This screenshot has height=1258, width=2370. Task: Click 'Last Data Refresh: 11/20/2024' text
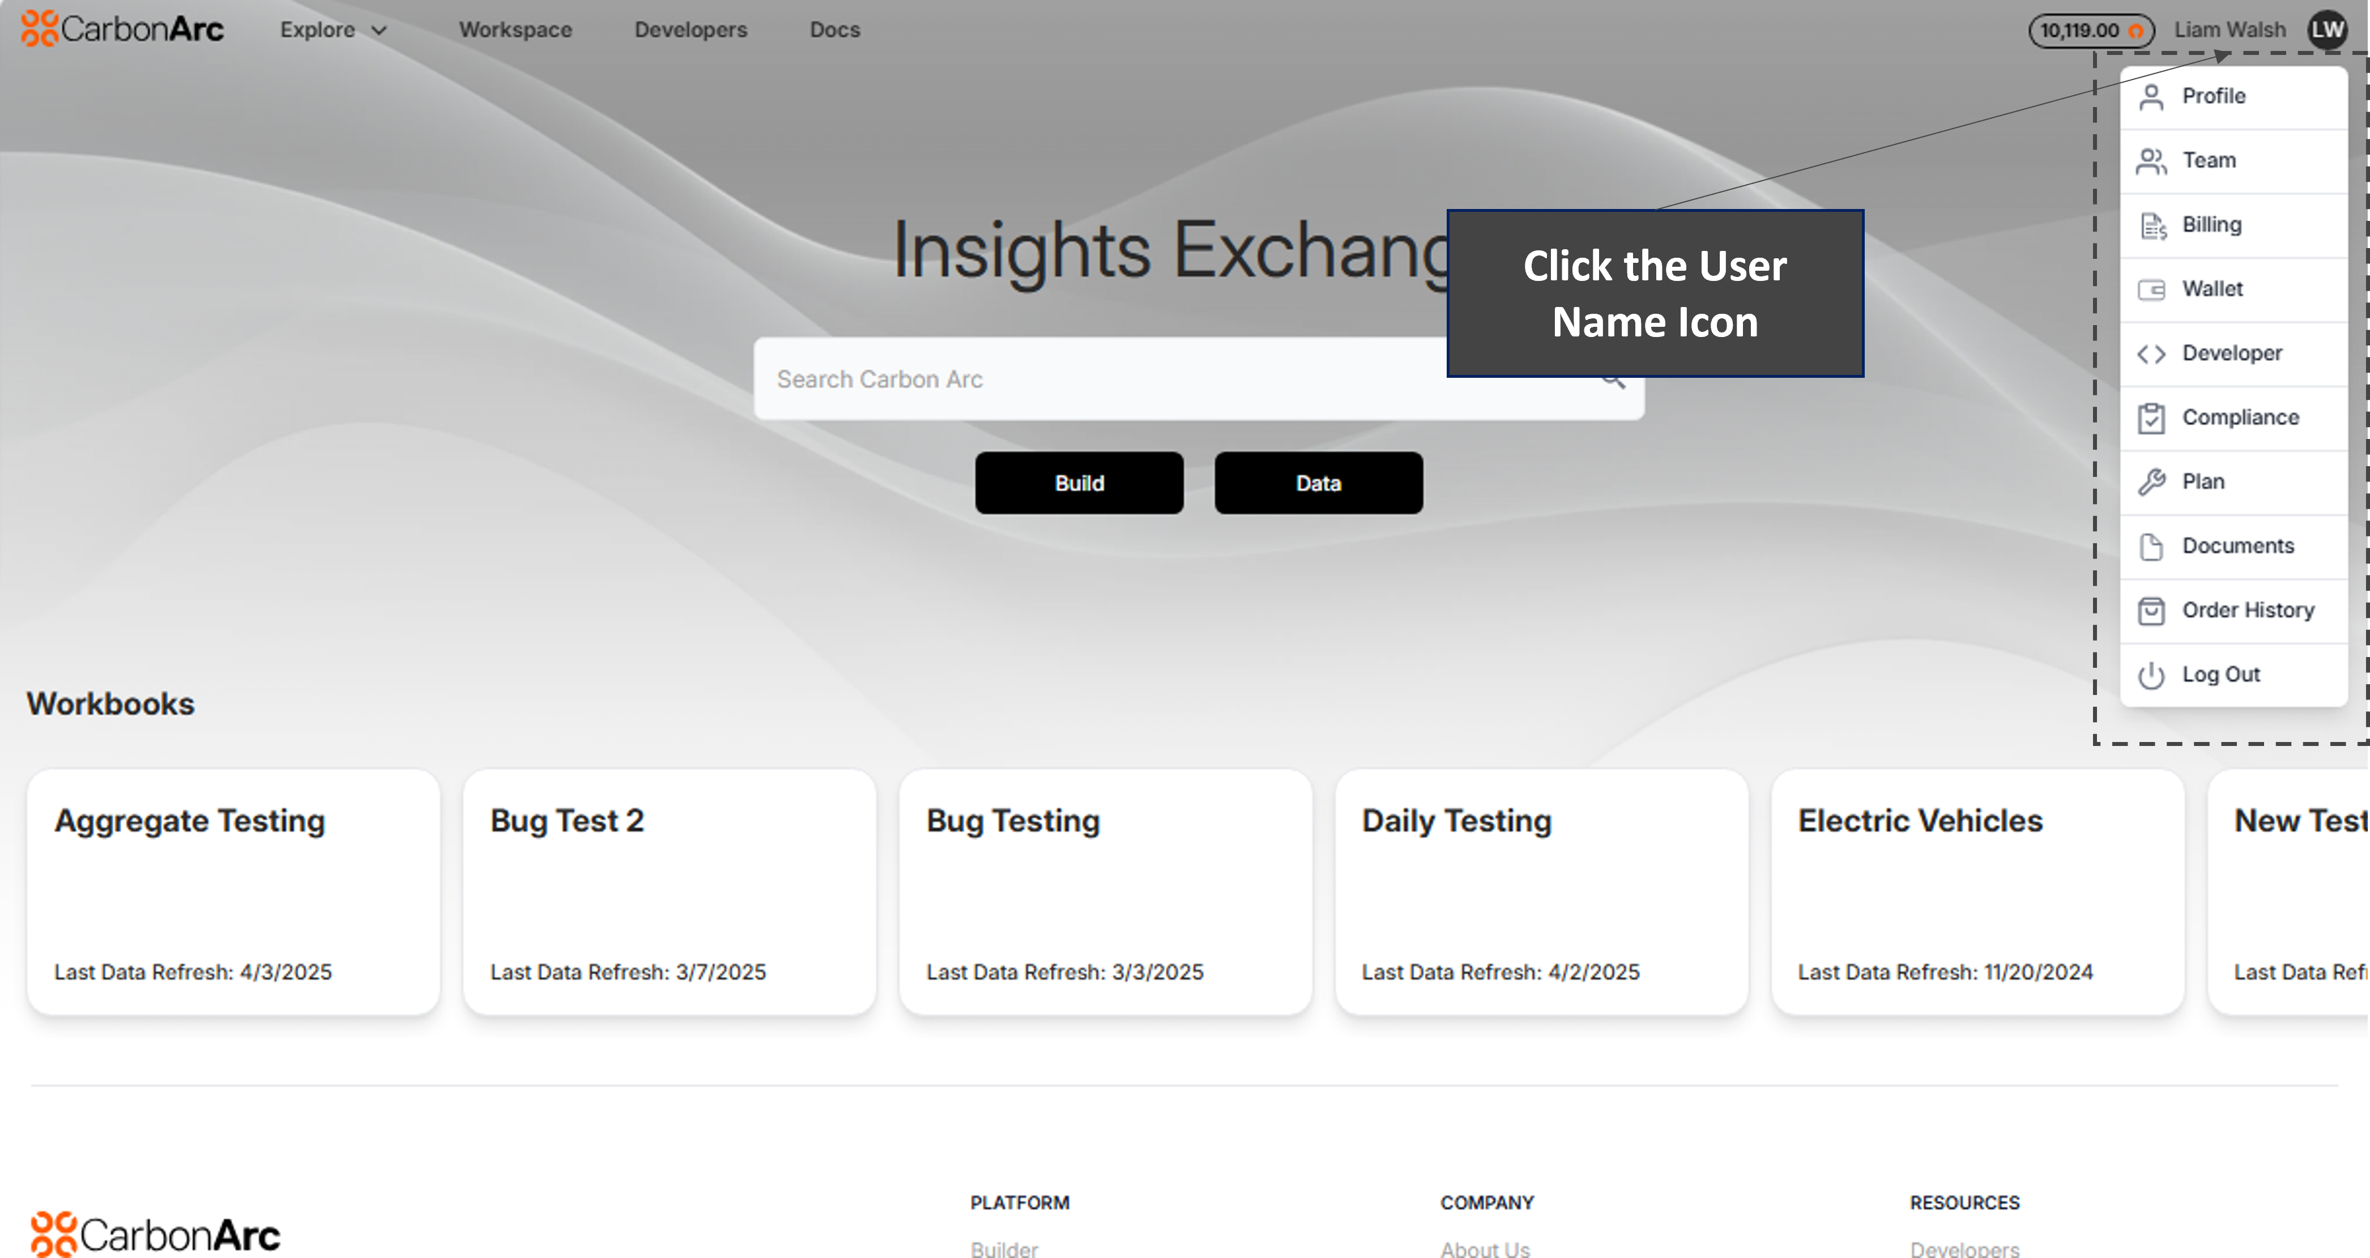coord(1946,972)
